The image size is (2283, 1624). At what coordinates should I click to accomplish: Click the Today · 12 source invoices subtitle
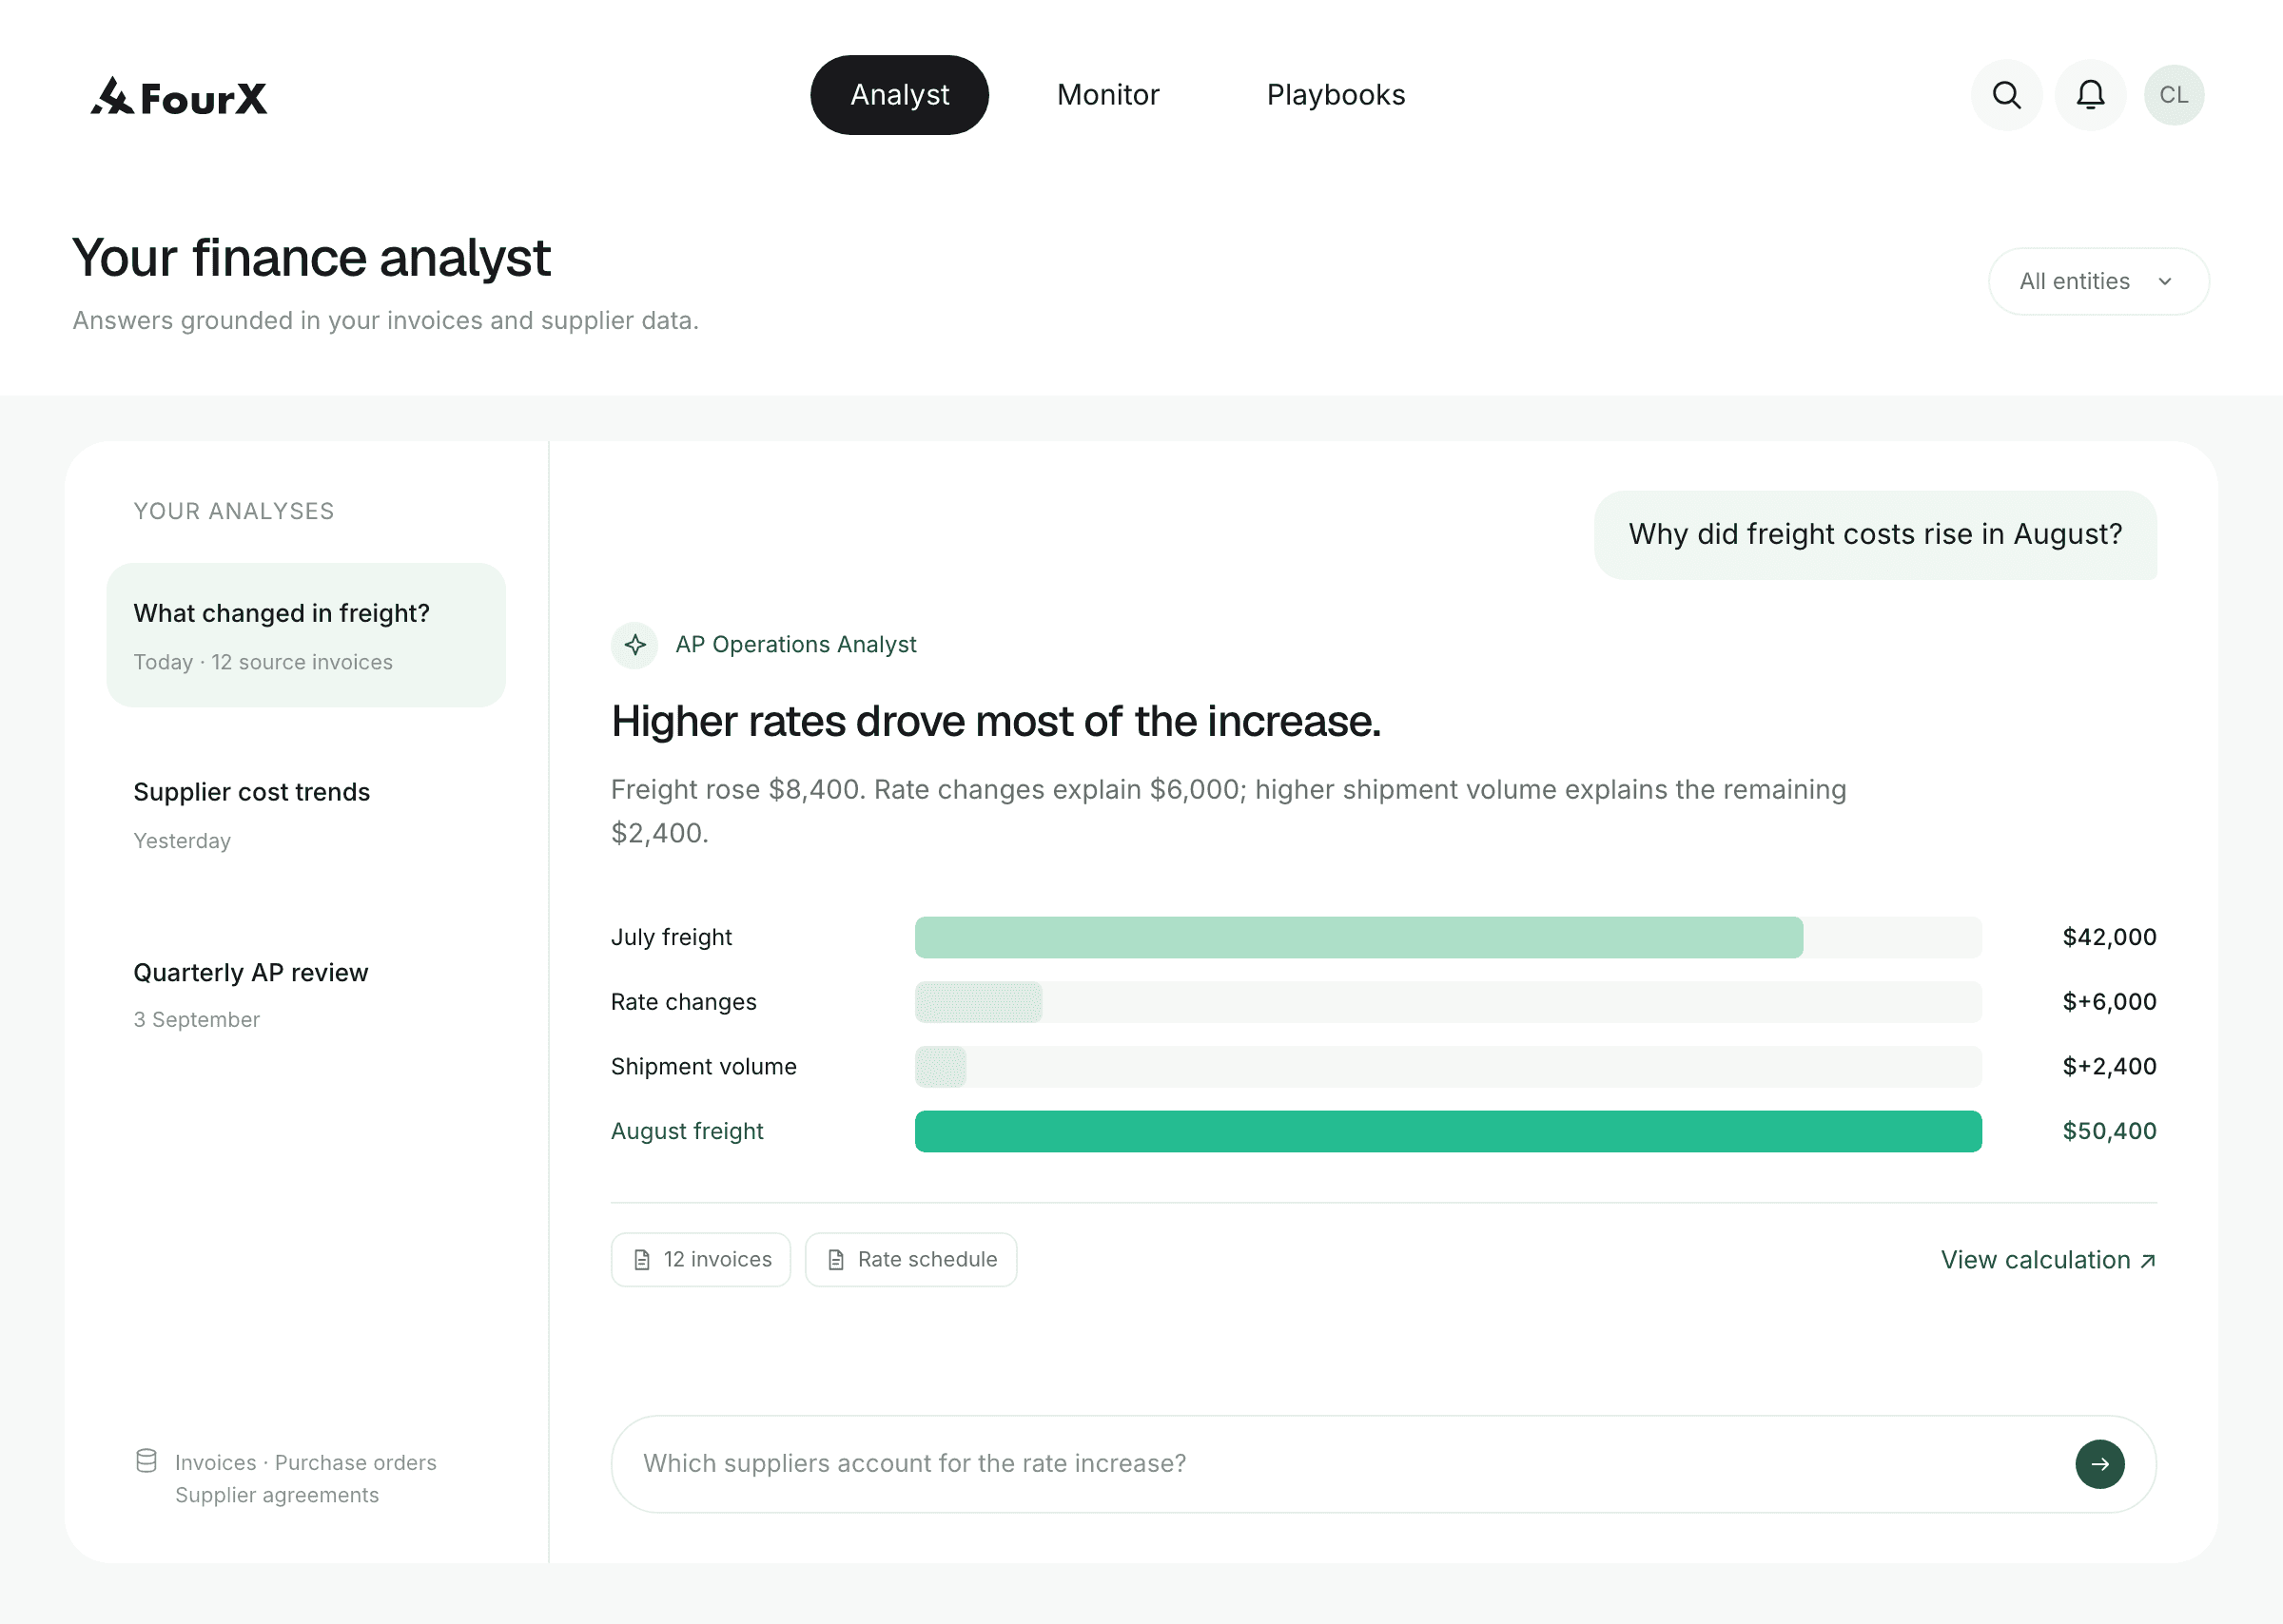(x=263, y=662)
